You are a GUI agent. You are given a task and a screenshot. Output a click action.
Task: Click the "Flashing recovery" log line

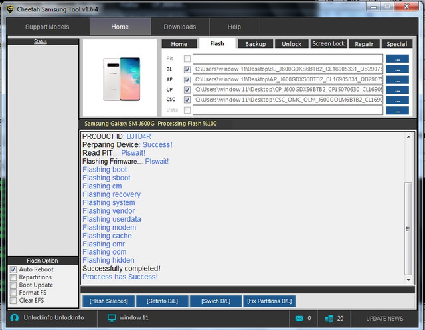[112, 194]
